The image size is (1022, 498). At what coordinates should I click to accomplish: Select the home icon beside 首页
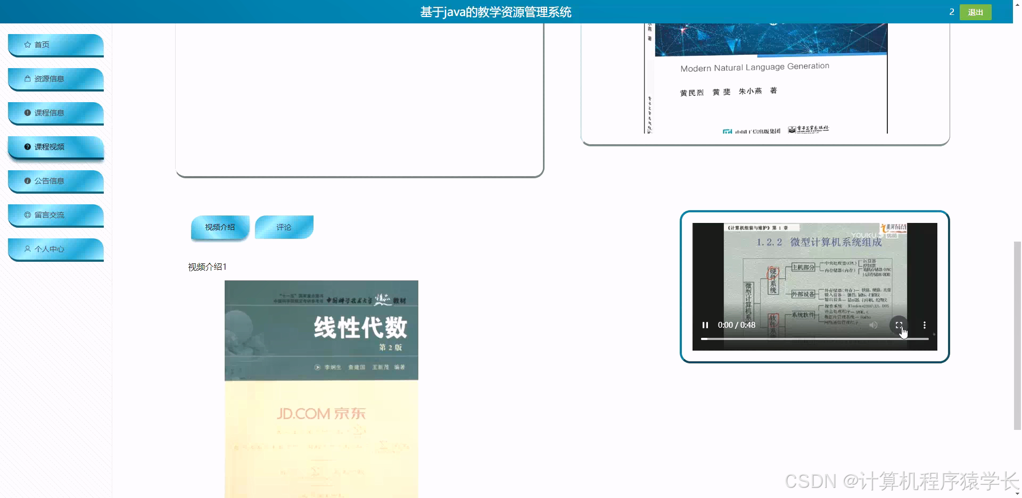(27, 45)
